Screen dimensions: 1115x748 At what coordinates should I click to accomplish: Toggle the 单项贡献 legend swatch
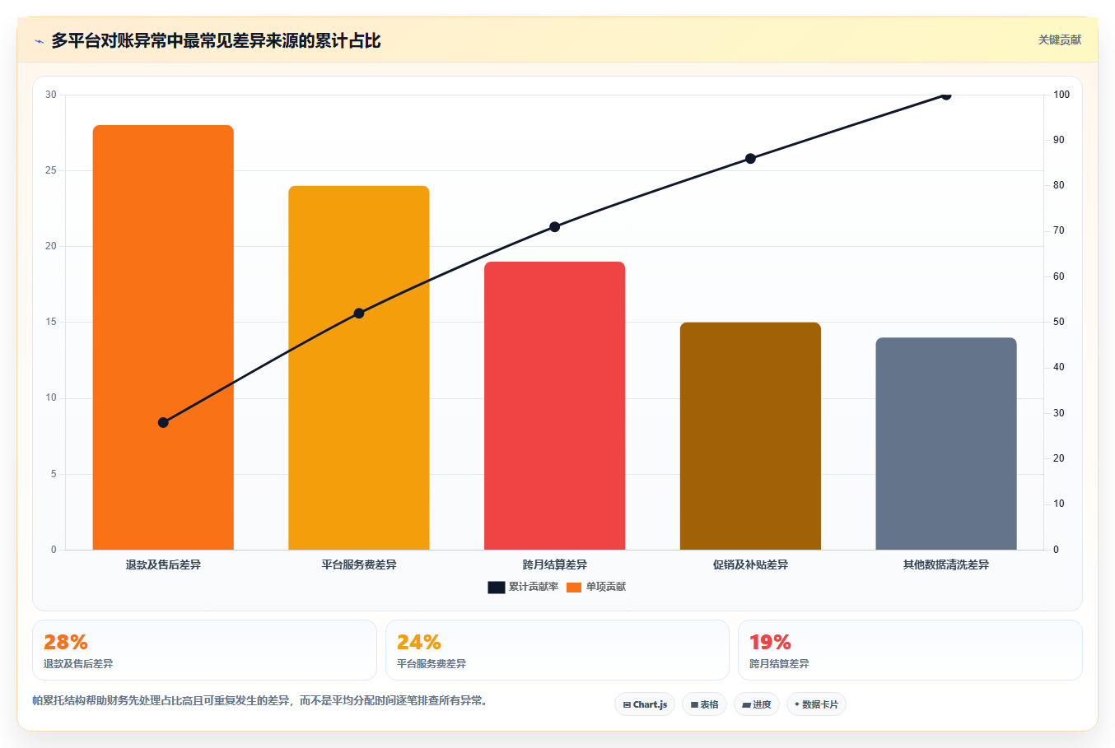(574, 587)
